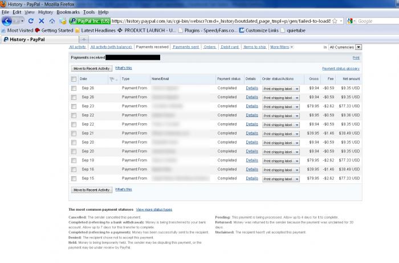Click the bottom Move to Recent Activity button
This screenshot has height=263, width=399.
click(x=92, y=190)
